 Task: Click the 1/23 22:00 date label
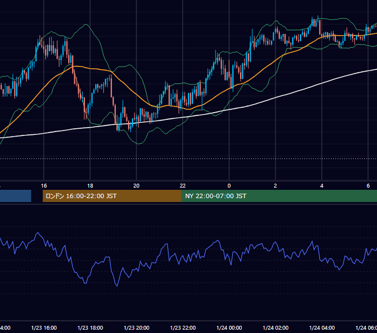point(183,327)
